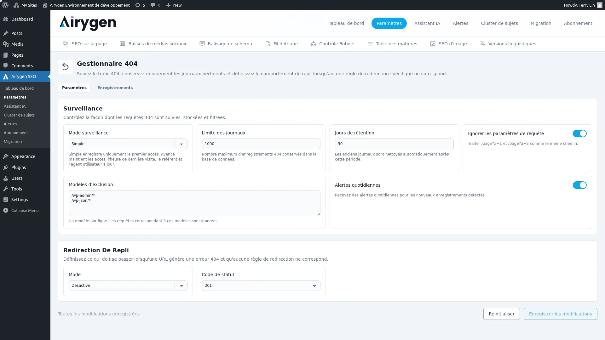This screenshot has height=340, width=605.
Task: Click the Airygen logo in header
Action: point(88,23)
